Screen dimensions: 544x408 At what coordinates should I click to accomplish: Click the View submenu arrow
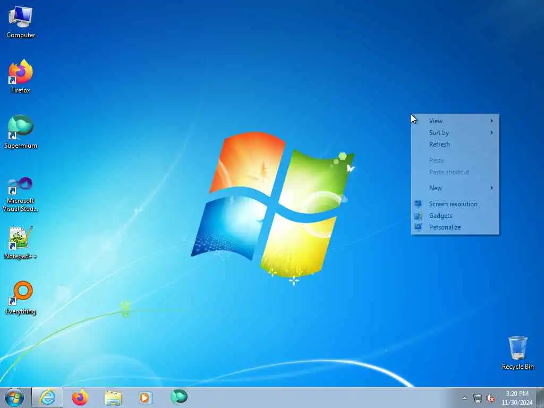(x=491, y=121)
